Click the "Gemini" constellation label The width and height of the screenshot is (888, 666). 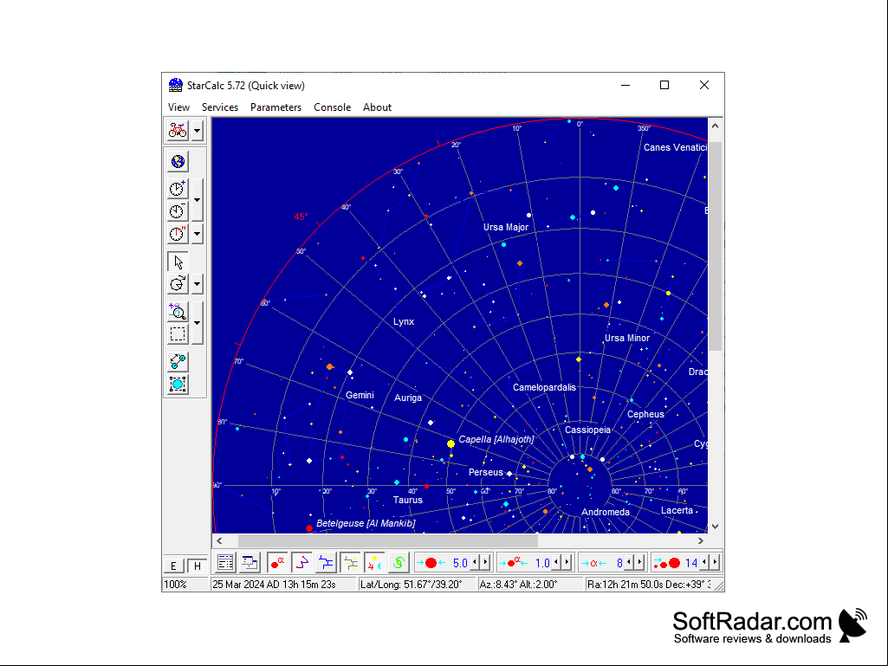[x=360, y=395]
